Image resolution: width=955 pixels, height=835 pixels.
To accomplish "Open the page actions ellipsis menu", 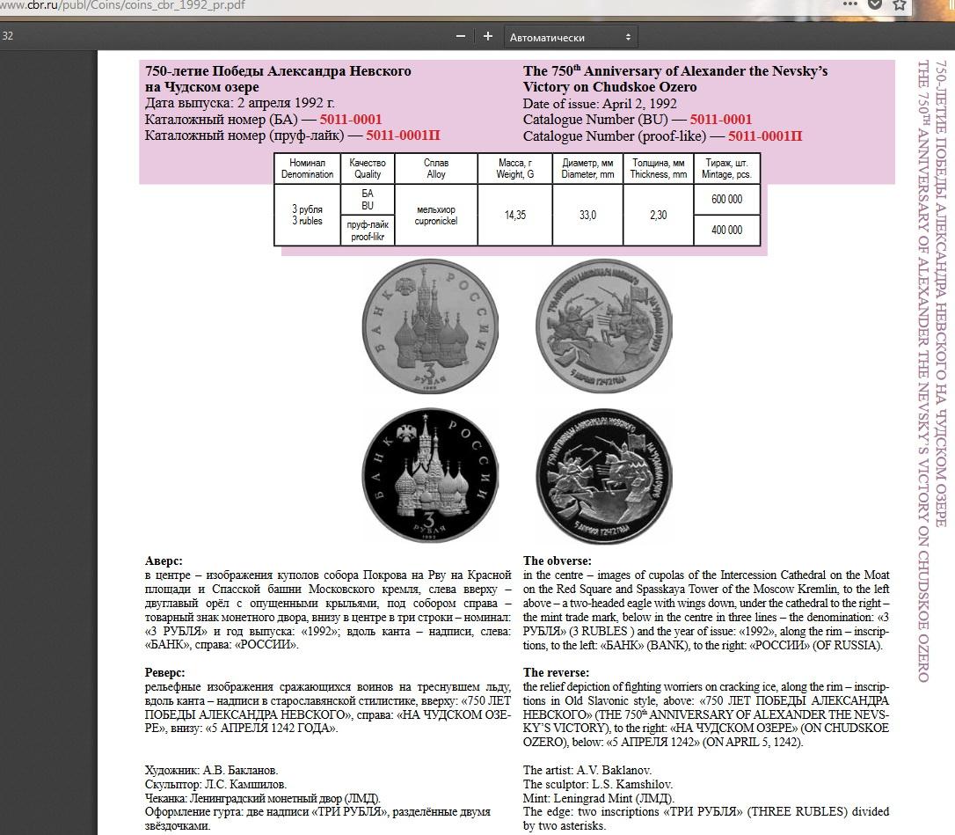I will point(849,4).
